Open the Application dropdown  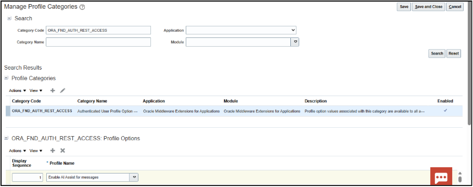241,30
